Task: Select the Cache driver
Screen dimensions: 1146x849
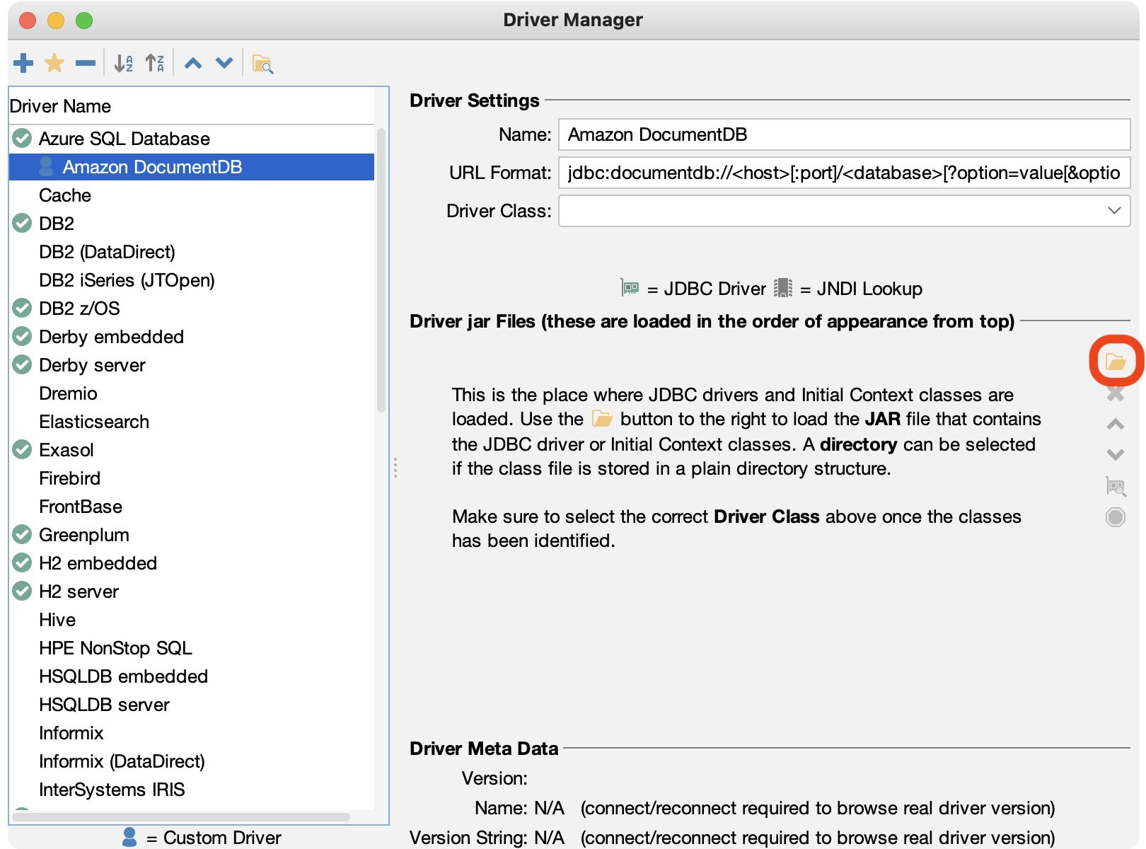Action: point(192,195)
